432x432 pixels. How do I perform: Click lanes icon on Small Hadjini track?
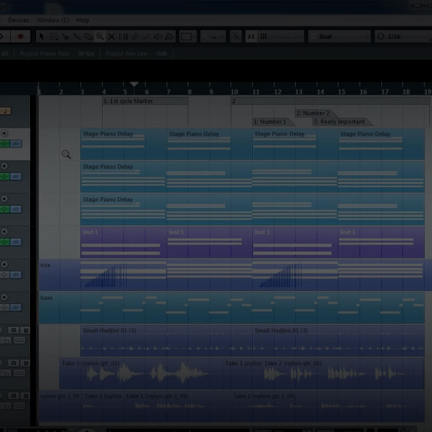(x=19, y=341)
